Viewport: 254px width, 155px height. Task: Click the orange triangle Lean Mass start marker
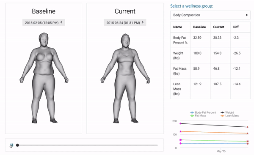(x=181, y=131)
